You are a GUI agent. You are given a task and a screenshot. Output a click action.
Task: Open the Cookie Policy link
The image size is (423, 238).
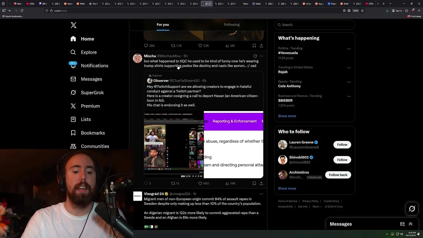331,201
